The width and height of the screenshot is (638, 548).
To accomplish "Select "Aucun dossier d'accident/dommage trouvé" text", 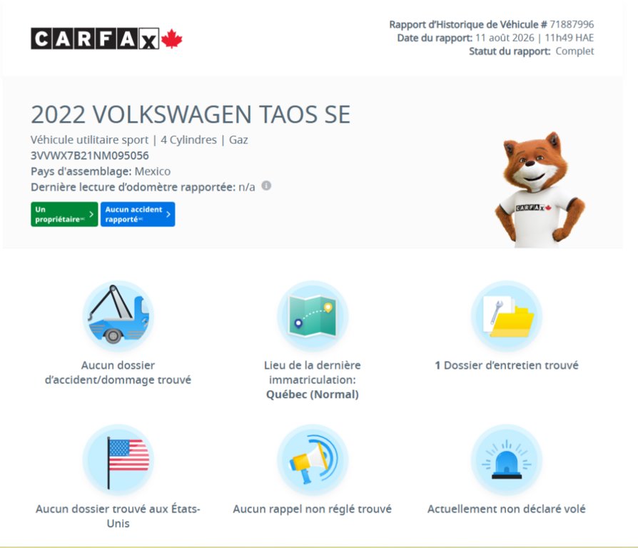I will [x=118, y=372].
